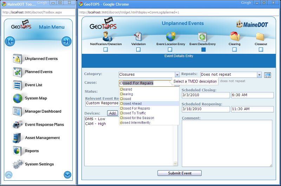Click the Cause combo box field
This screenshot has width=281, height=186.
pos(146,83)
